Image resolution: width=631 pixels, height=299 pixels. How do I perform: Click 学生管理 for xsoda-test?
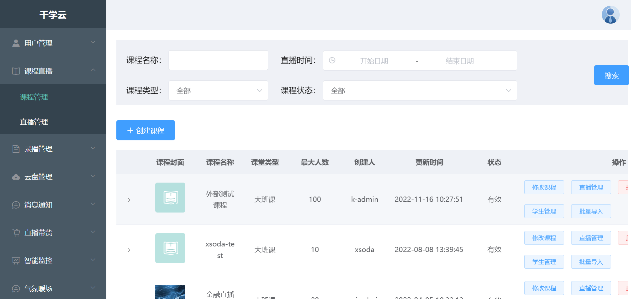[544, 262]
